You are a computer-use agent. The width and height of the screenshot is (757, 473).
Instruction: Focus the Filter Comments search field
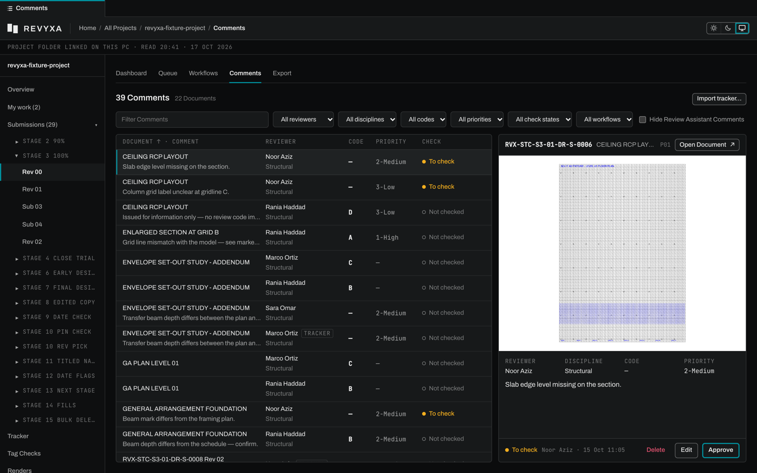coord(192,120)
